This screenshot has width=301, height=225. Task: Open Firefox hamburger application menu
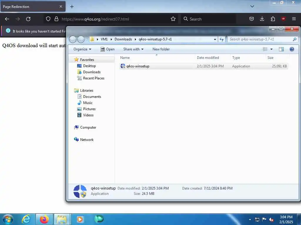(294, 19)
